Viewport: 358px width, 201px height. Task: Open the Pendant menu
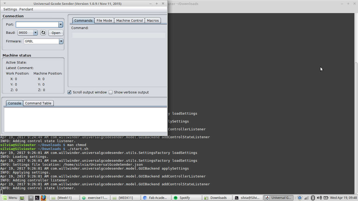pyautogui.click(x=26, y=9)
